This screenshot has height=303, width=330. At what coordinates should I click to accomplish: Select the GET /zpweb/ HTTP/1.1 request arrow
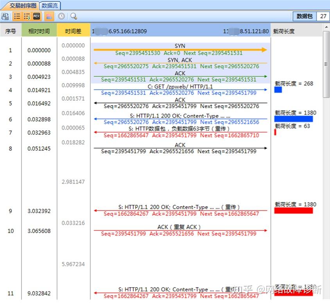point(180,89)
